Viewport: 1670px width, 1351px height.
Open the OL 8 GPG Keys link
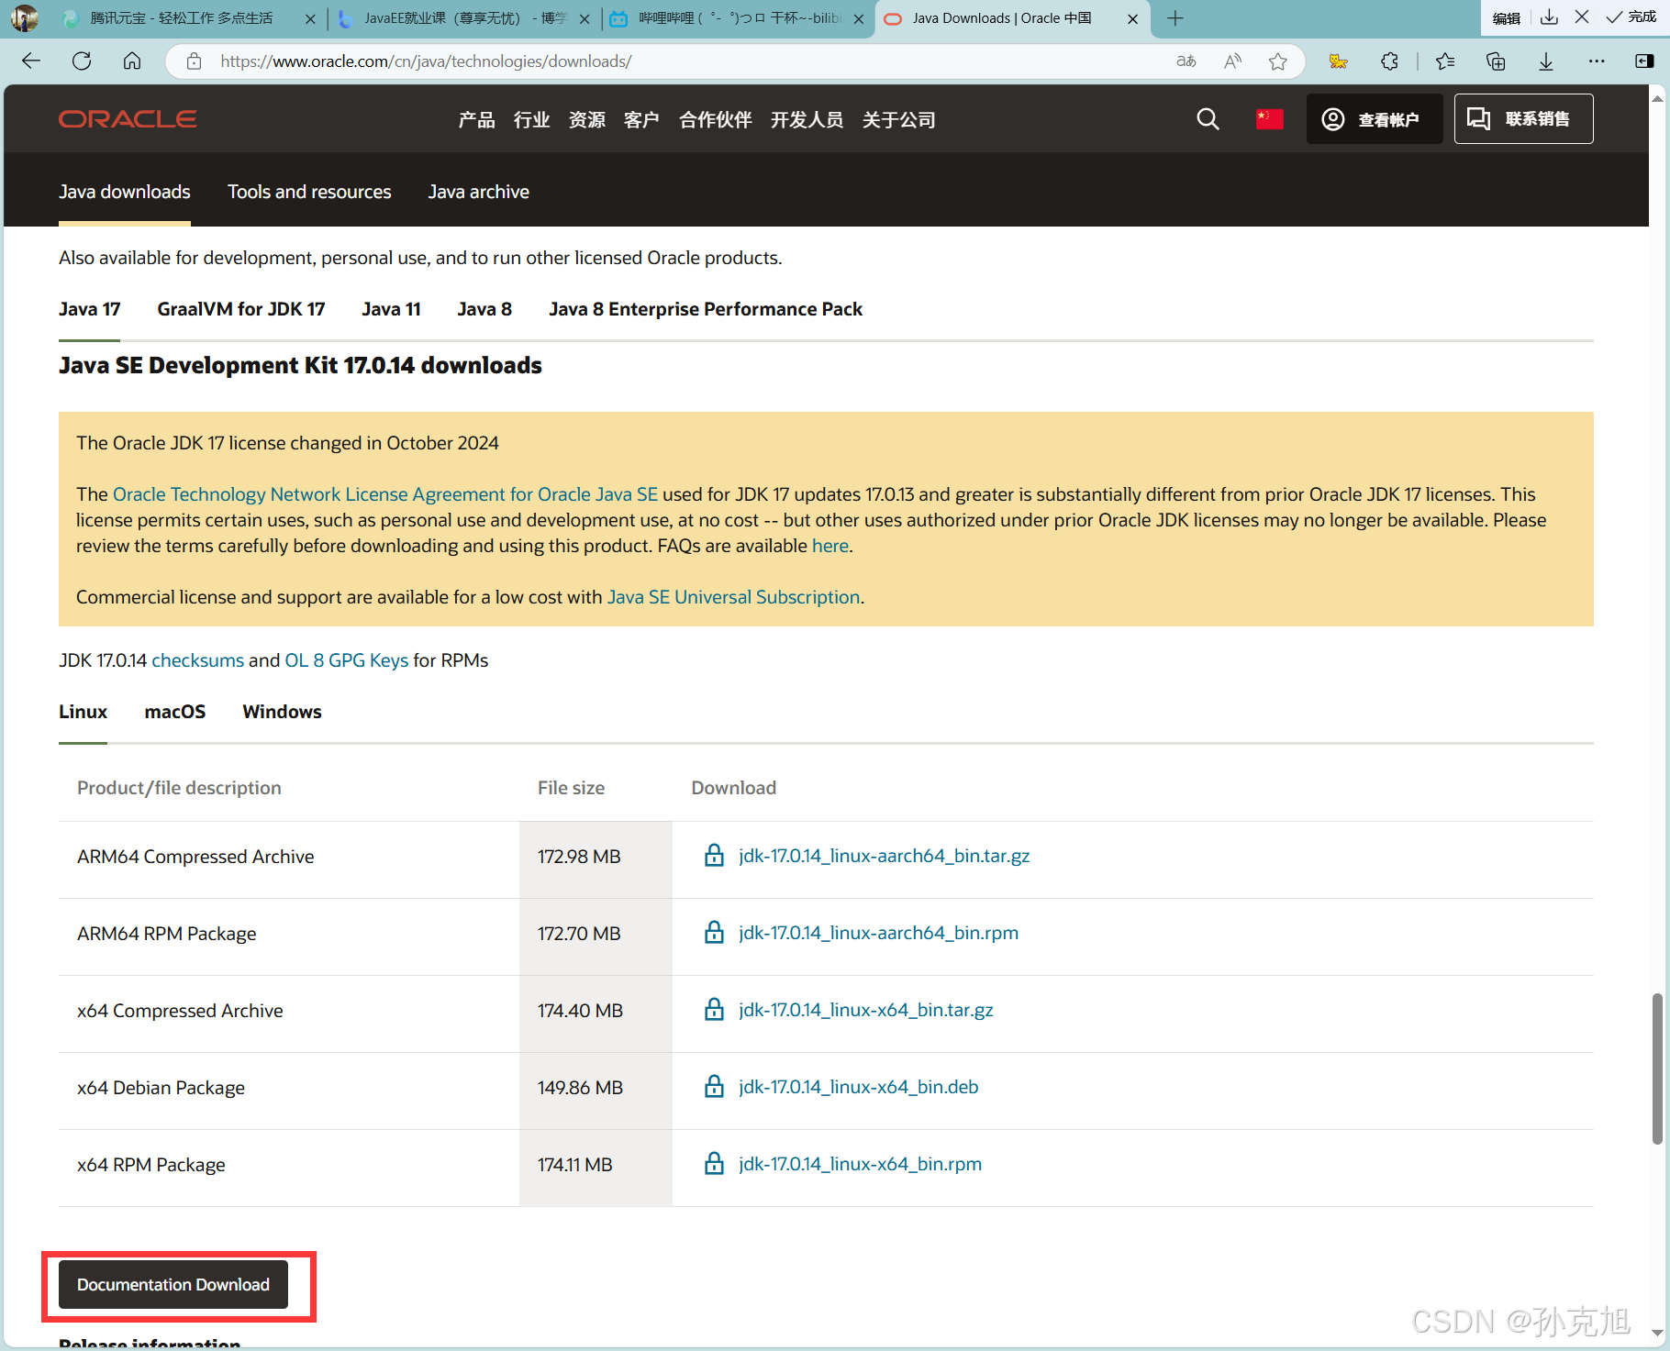click(346, 660)
